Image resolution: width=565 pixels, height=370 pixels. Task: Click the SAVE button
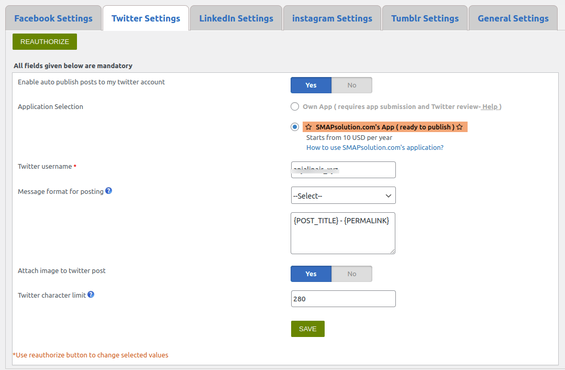coord(308,329)
